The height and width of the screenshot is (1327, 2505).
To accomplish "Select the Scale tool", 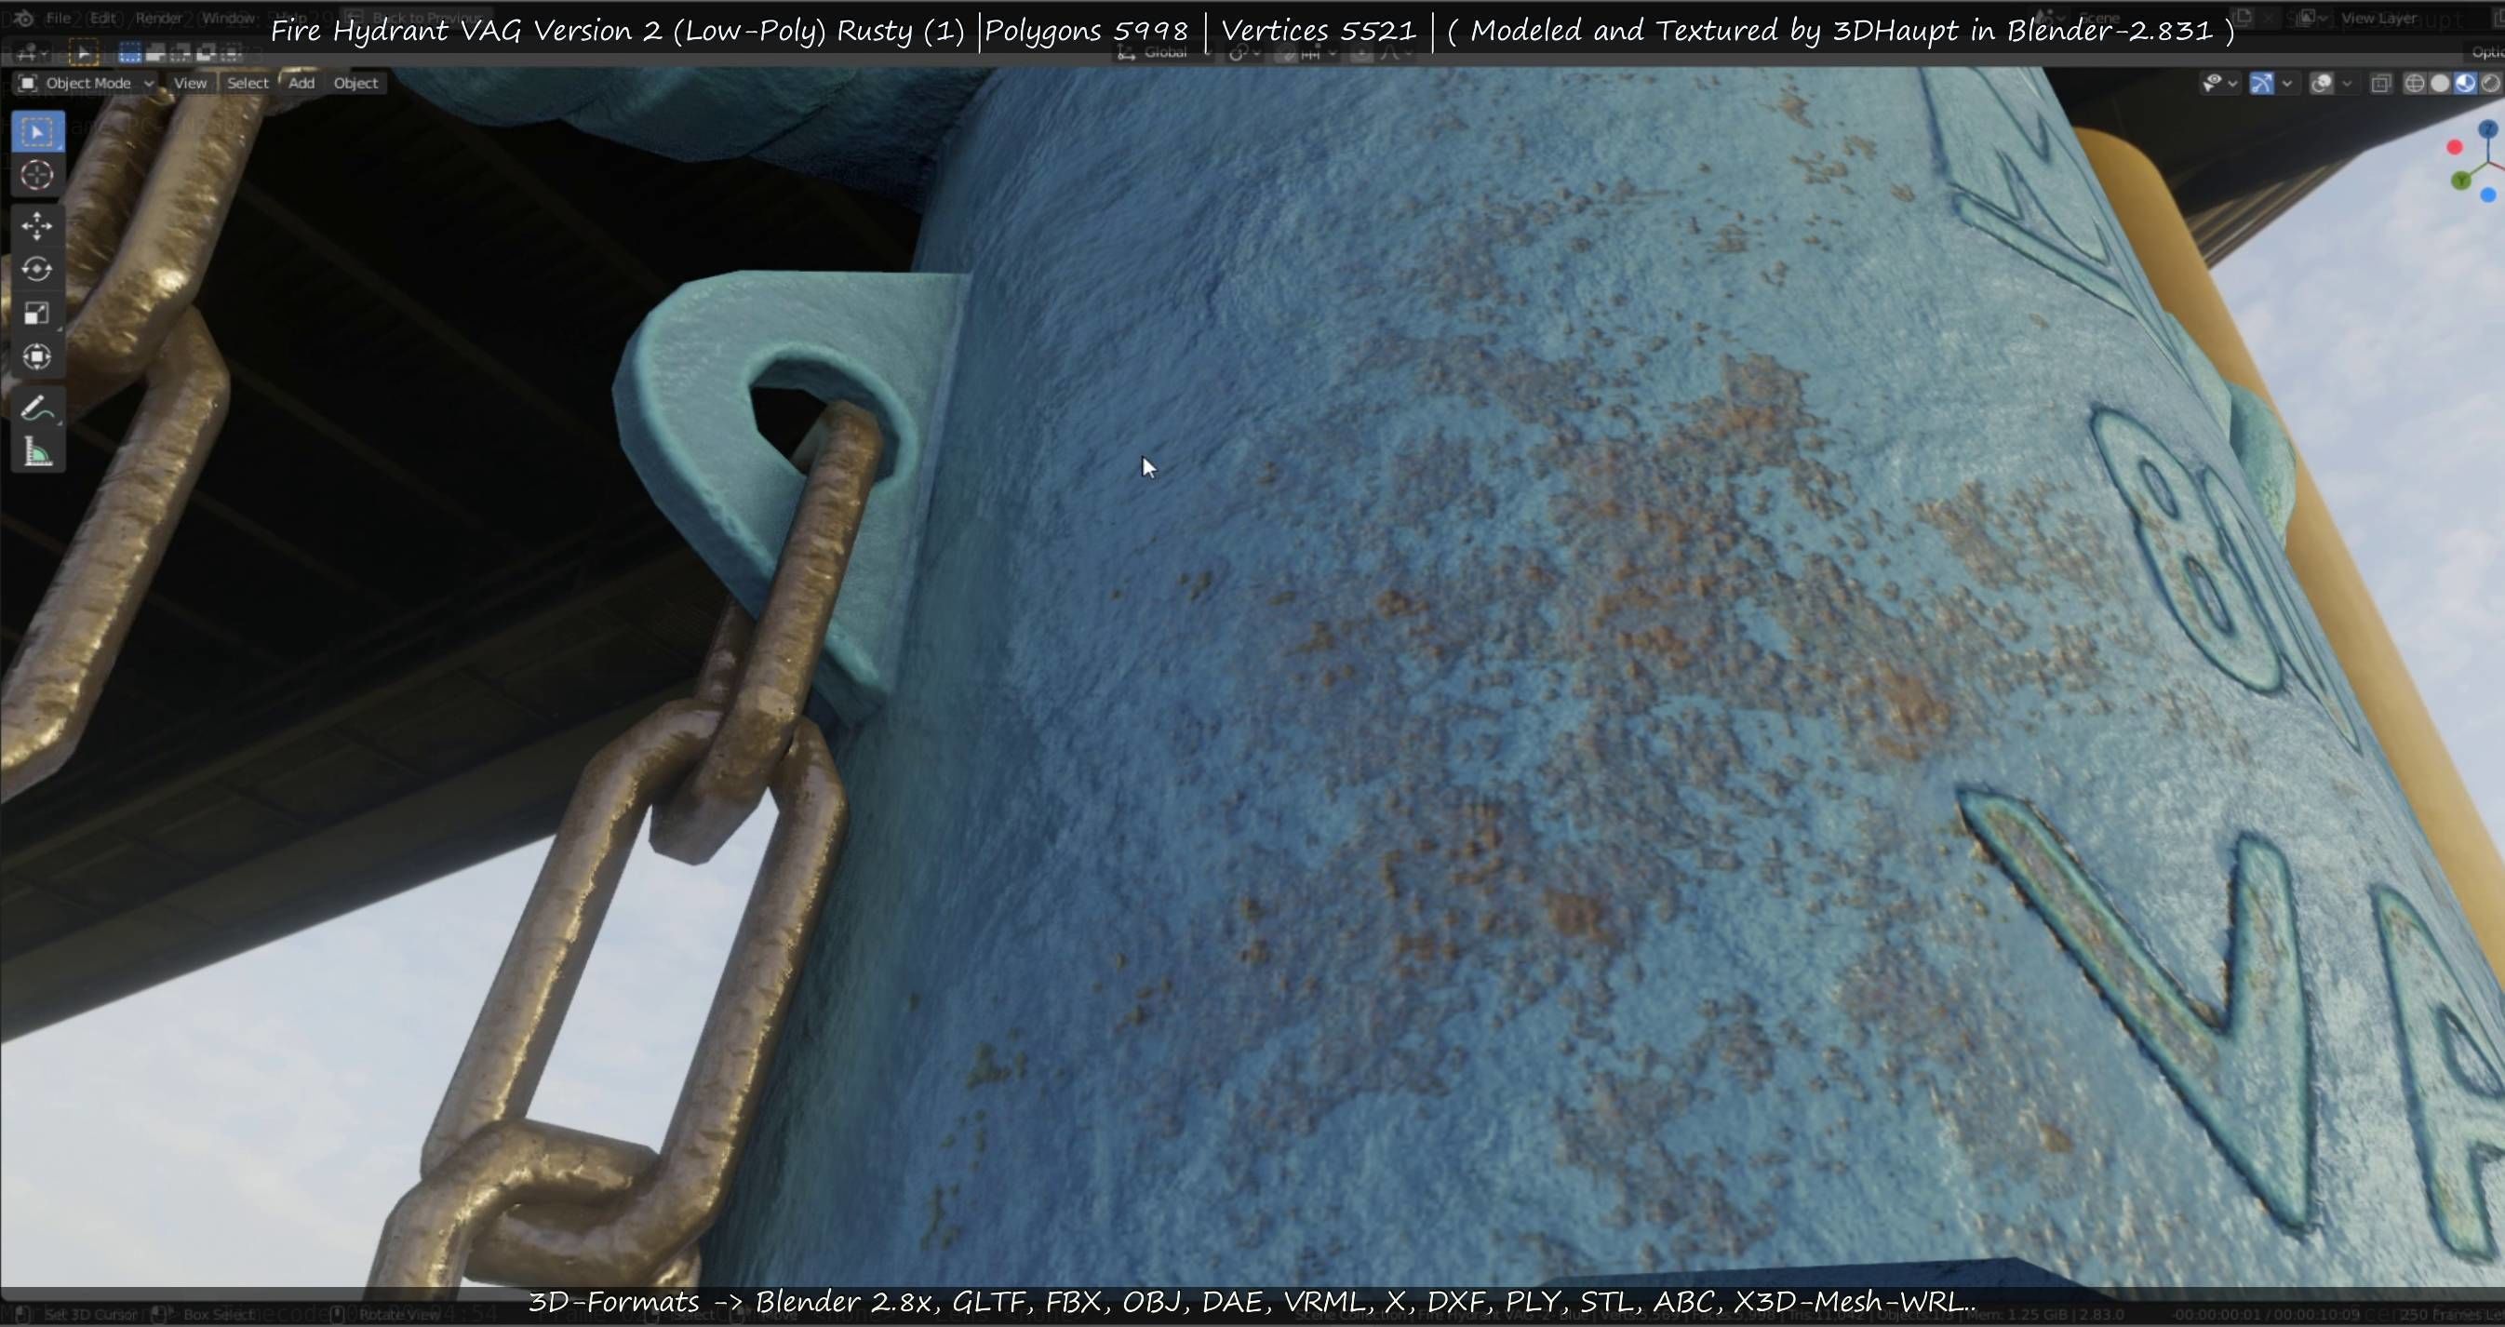I will [x=37, y=313].
